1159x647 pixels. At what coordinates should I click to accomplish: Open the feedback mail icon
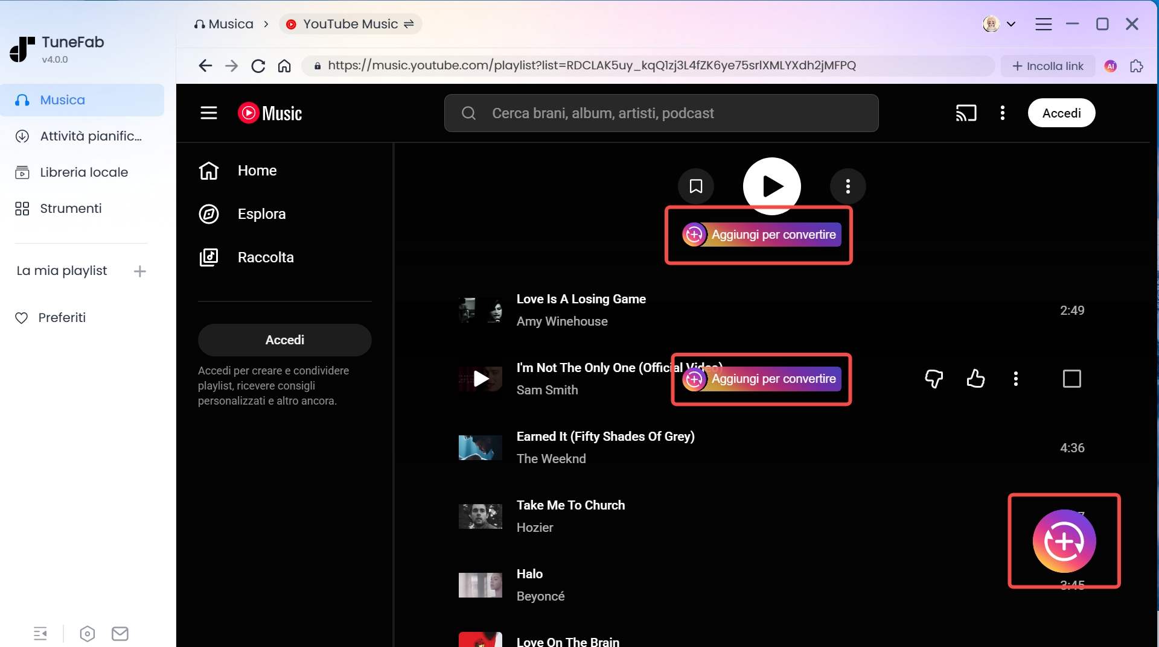120,633
